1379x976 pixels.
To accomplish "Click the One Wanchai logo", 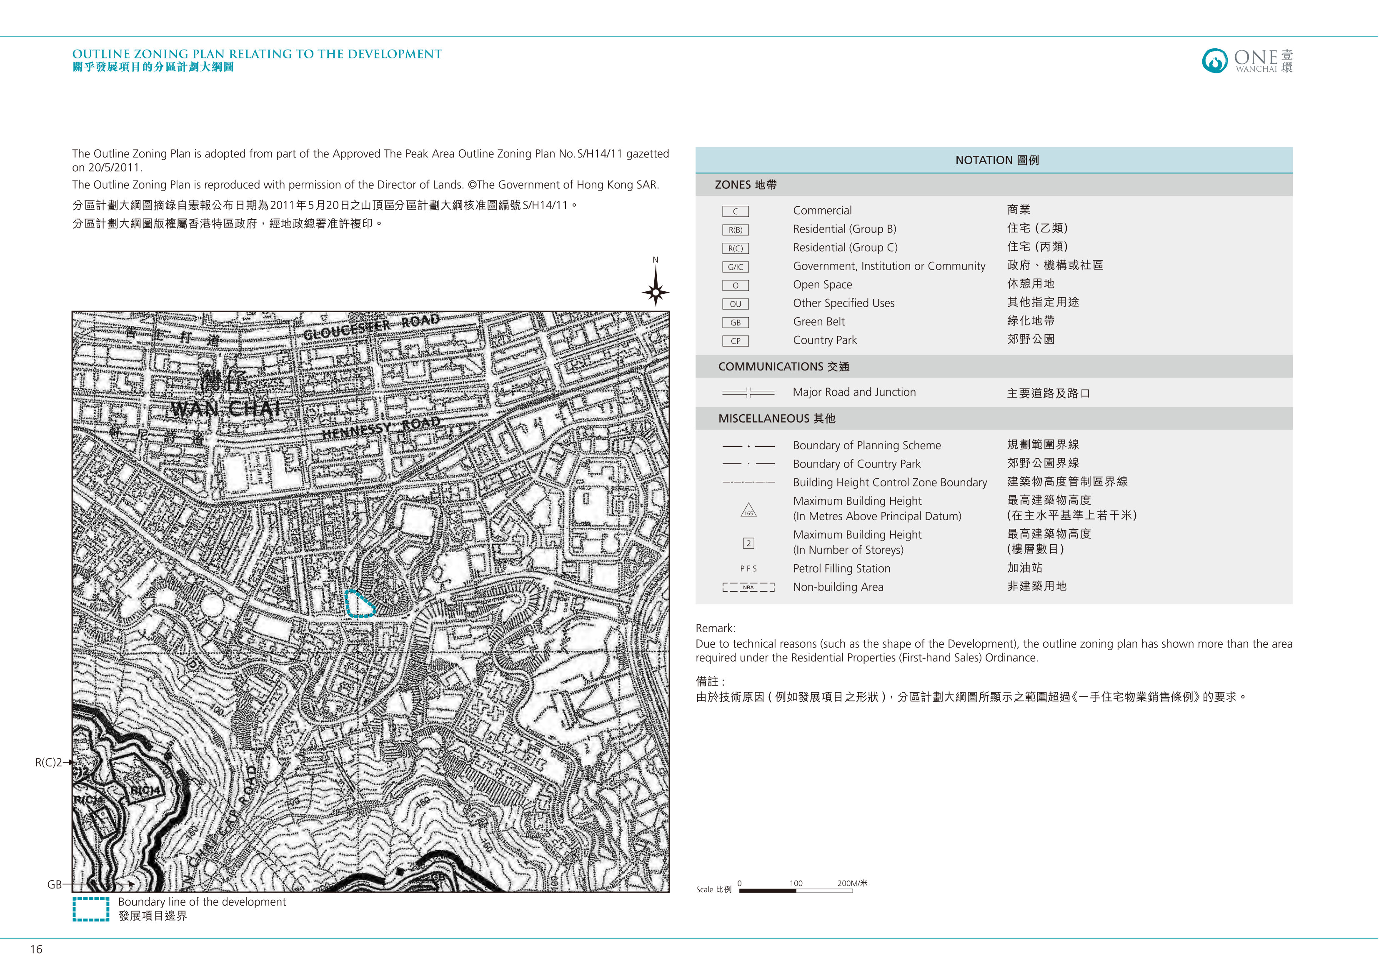I will (1247, 61).
